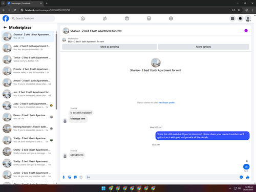Click Mark as pending button

click(110, 47)
